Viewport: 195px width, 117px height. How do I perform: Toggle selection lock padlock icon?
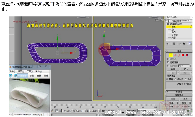(x=52, y=111)
